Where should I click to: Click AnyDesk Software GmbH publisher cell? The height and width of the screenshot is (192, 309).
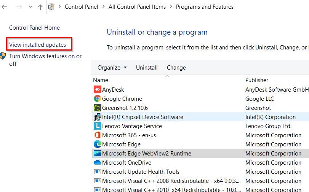click(x=277, y=89)
